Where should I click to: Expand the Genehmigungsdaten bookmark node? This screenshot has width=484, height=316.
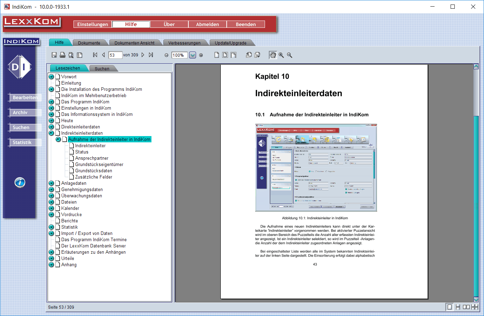coord(51,189)
